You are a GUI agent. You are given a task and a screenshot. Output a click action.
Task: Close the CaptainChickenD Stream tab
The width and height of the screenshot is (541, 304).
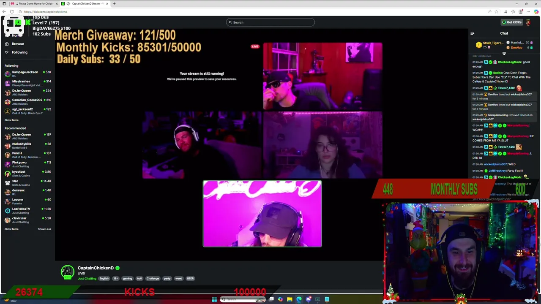click(x=107, y=3)
